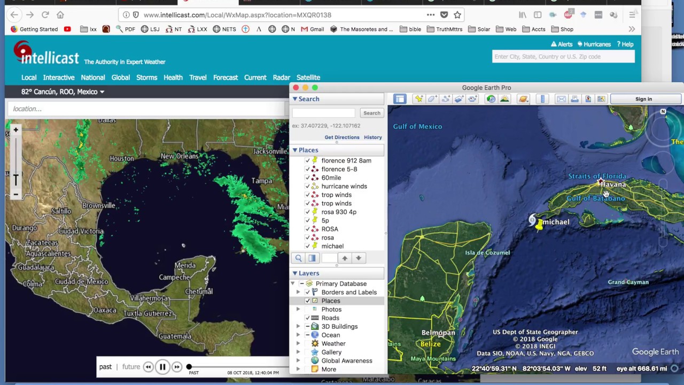Uncheck florence 5-8 place

point(307,169)
